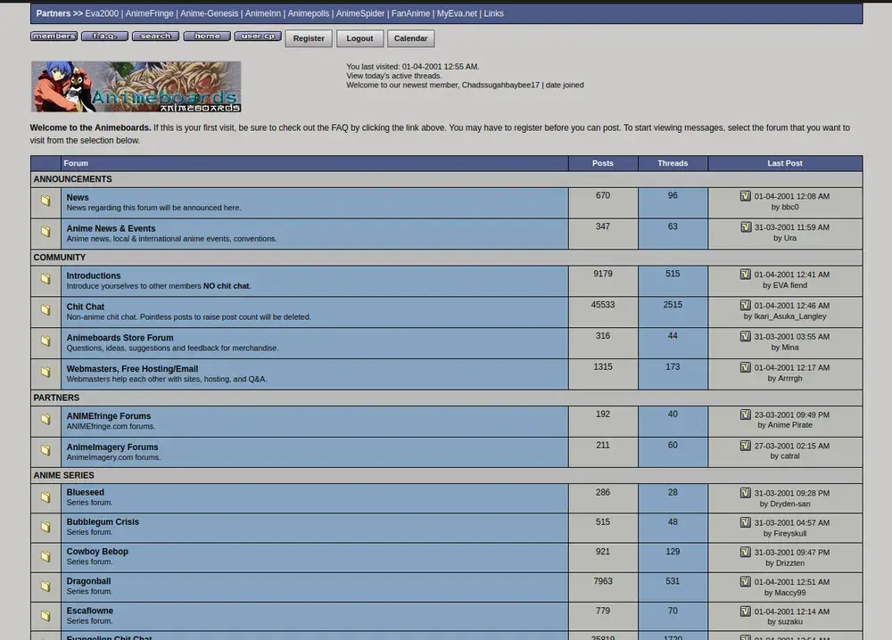Screen dimensions: 892x640
Task: Click the folder icon beside Dragonball forum
Action: (45, 587)
